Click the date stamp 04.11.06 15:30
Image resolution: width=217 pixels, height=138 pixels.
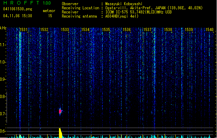(18, 16)
